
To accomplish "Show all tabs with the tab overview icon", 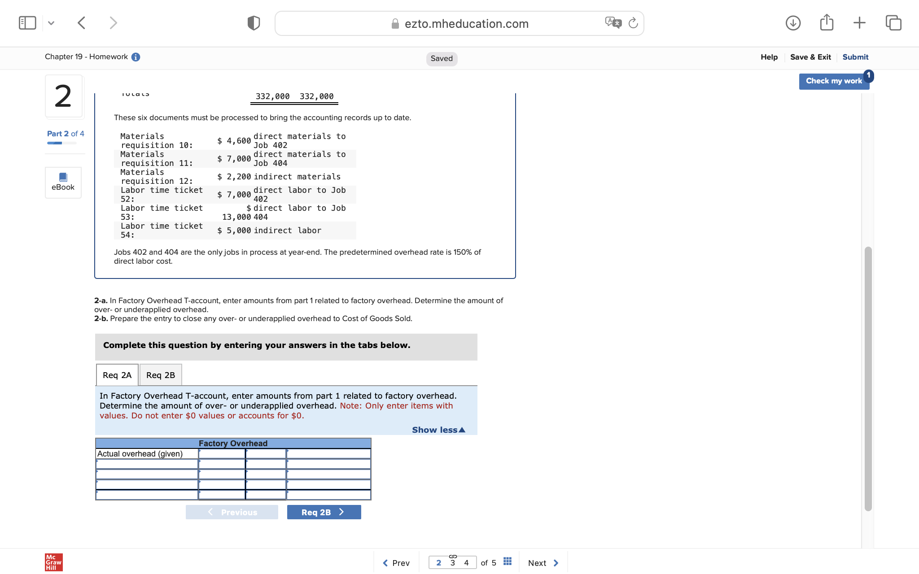I will click(893, 22).
